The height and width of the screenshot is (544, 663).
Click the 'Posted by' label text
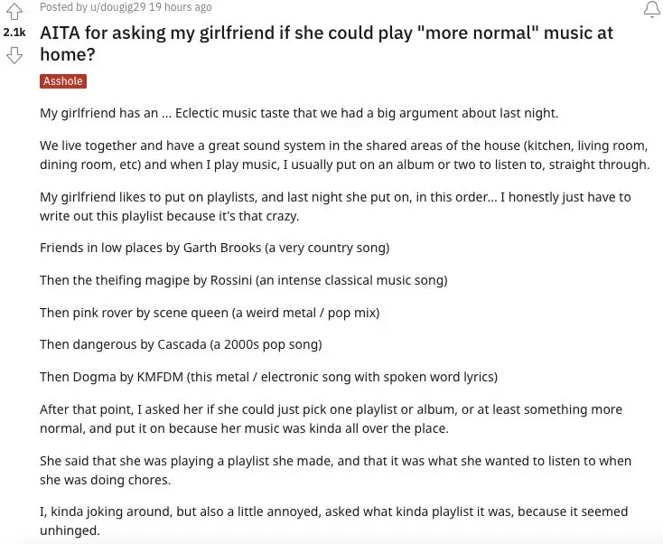point(63,7)
